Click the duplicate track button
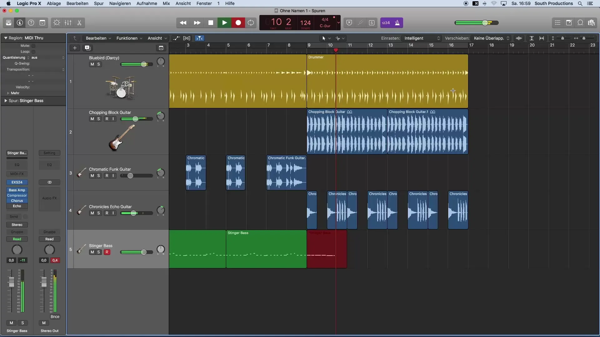Viewport: 600px width, 337px height. [x=87, y=48]
